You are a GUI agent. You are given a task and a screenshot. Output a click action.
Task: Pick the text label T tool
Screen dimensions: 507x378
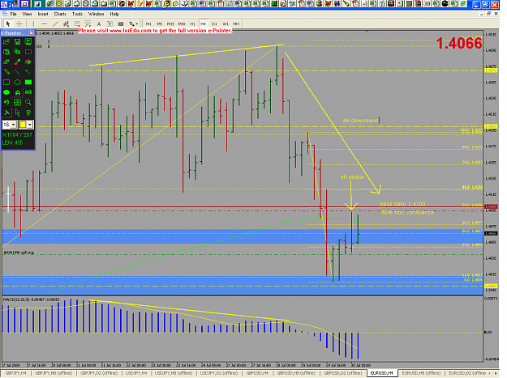[x=110, y=23]
